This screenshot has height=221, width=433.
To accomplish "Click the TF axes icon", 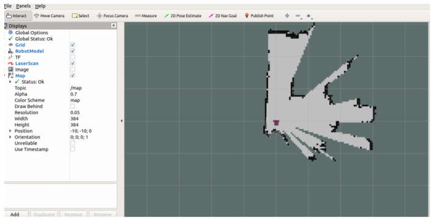I will (x=10, y=57).
